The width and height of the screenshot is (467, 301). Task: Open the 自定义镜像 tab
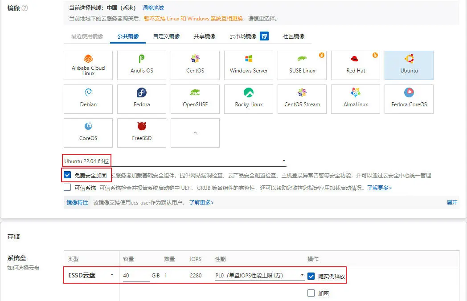tap(167, 36)
